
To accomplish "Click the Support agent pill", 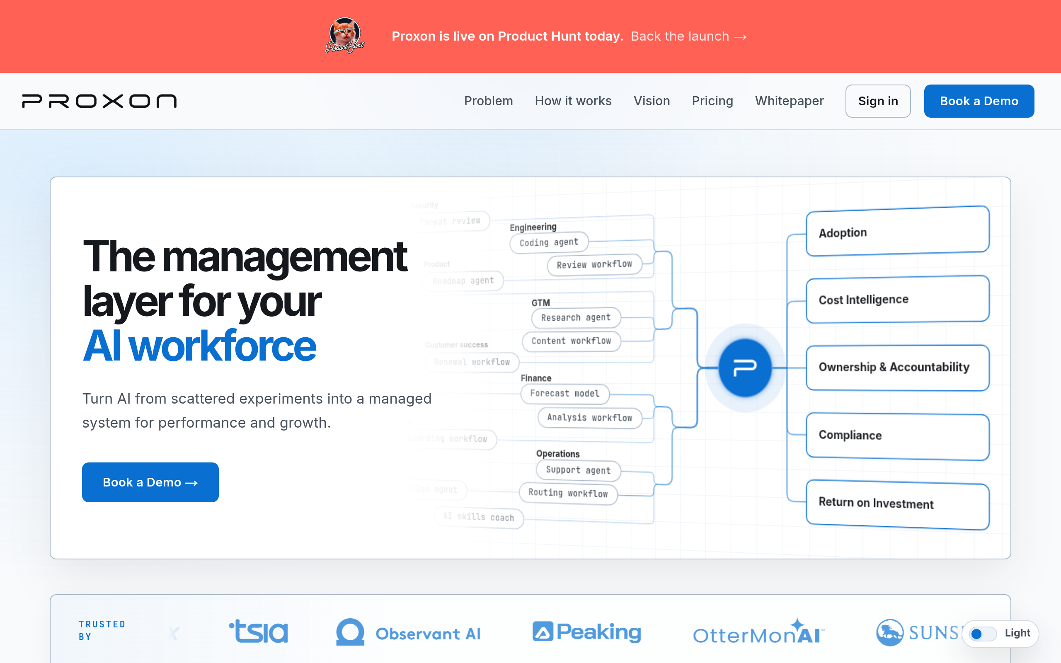I will click(x=578, y=470).
